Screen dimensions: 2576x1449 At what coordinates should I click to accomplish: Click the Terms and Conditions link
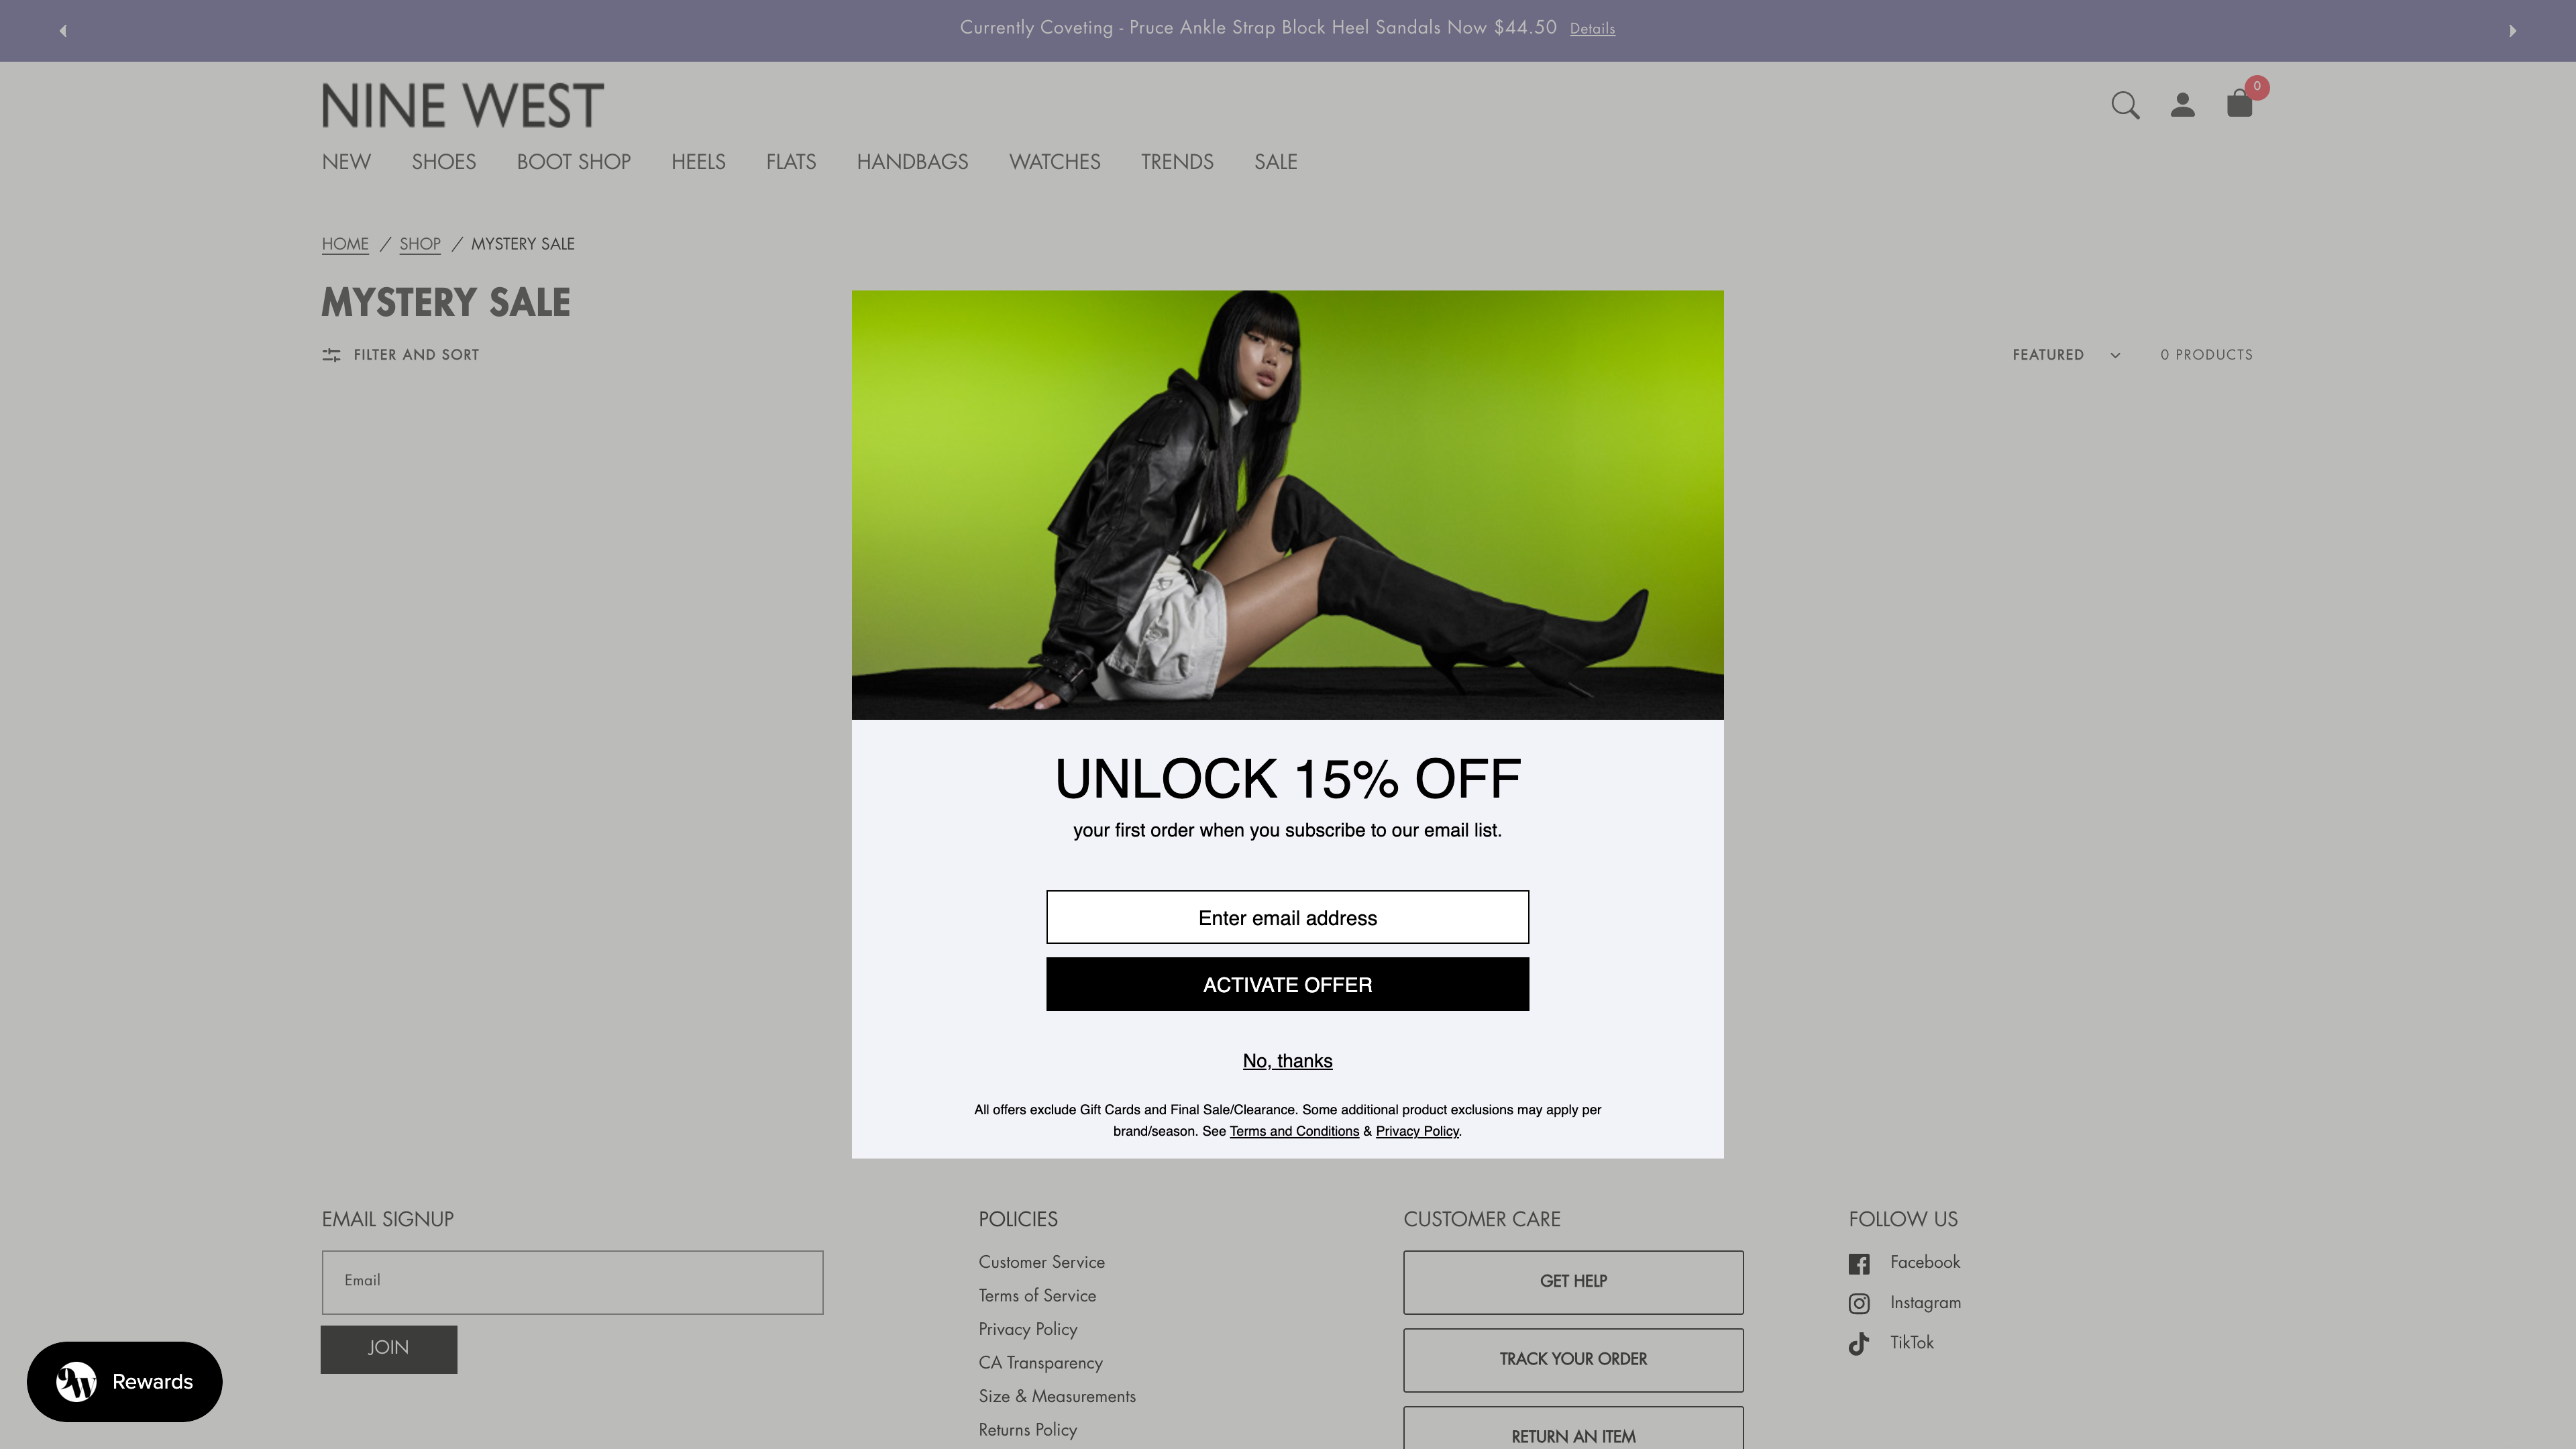pos(1293,1130)
